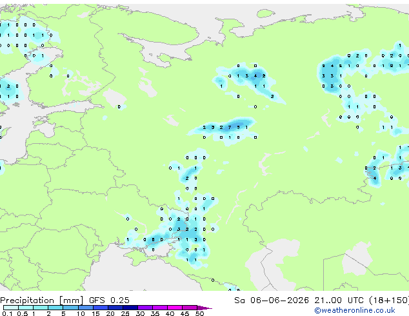Click the 'GFS 0.25' model label

109,301
